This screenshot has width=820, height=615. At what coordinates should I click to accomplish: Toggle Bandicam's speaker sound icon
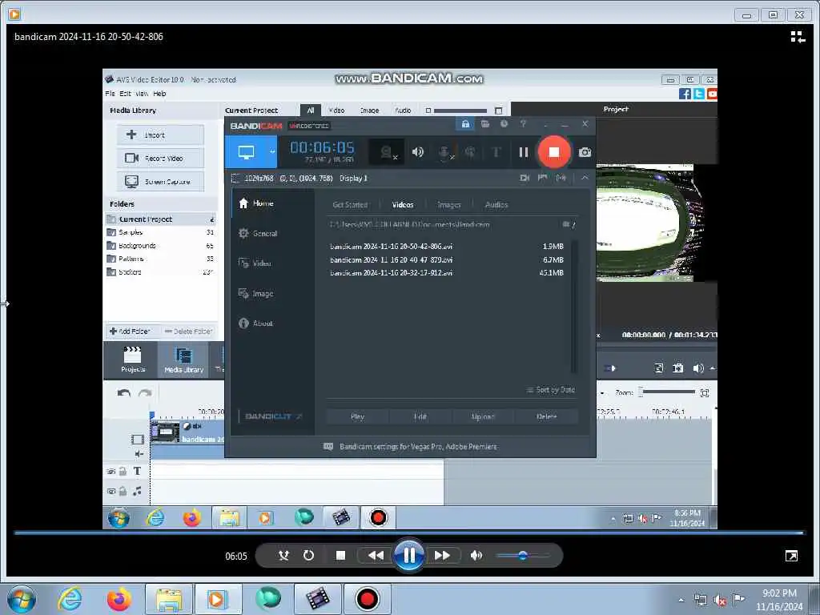(417, 152)
